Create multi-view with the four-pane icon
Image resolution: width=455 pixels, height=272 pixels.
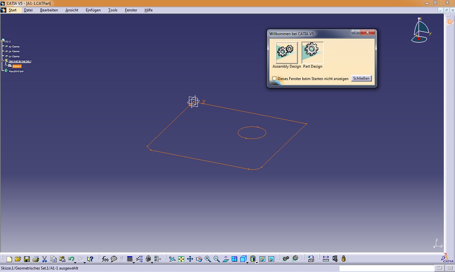[234, 259]
